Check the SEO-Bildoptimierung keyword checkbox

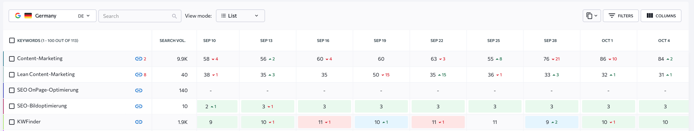pos(12,106)
